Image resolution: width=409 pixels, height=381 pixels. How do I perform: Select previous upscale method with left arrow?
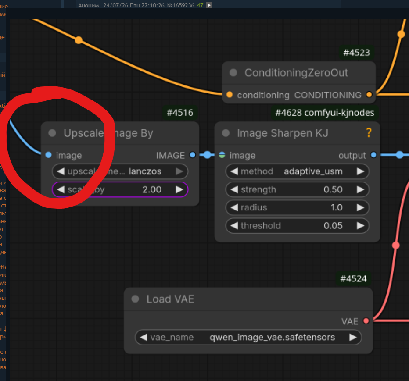click(x=61, y=171)
